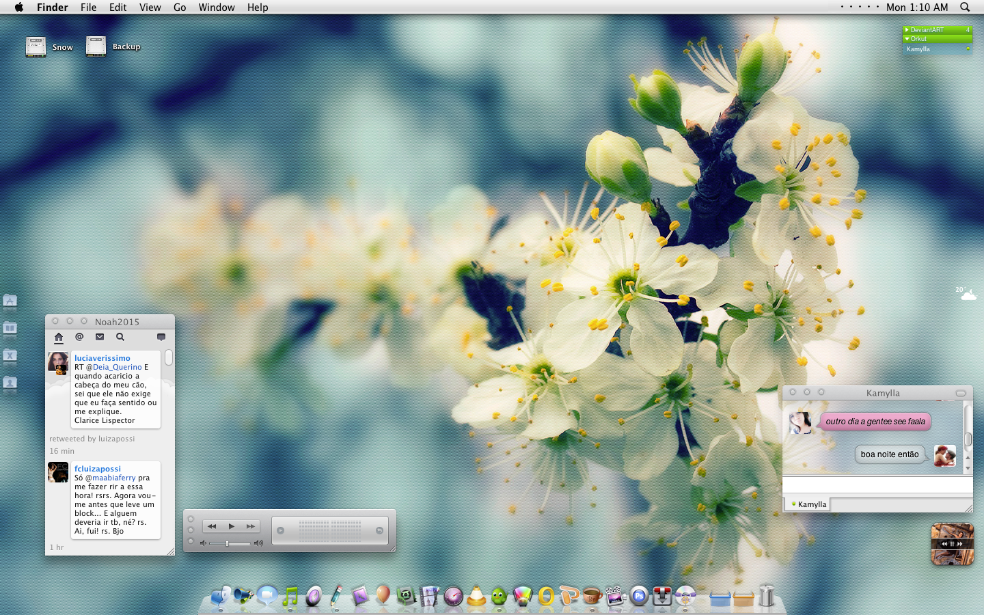Mute volume via quiet speaker icon
984x615 pixels.
pyautogui.click(x=202, y=543)
